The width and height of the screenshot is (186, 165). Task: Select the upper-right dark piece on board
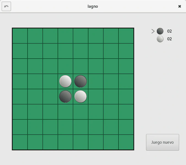tap(80, 81)
